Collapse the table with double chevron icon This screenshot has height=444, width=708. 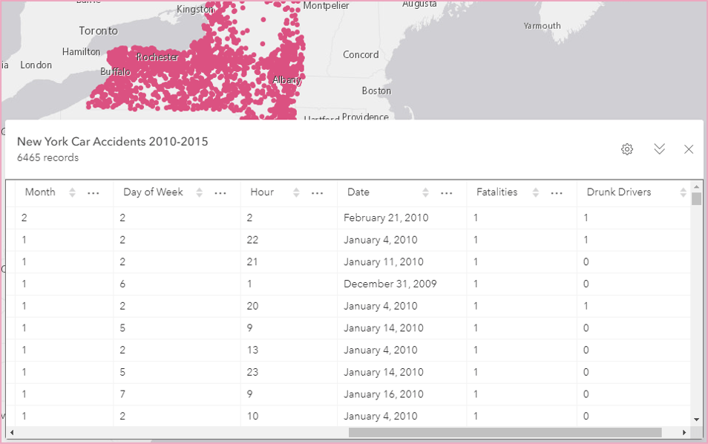(x=659, y=149)
